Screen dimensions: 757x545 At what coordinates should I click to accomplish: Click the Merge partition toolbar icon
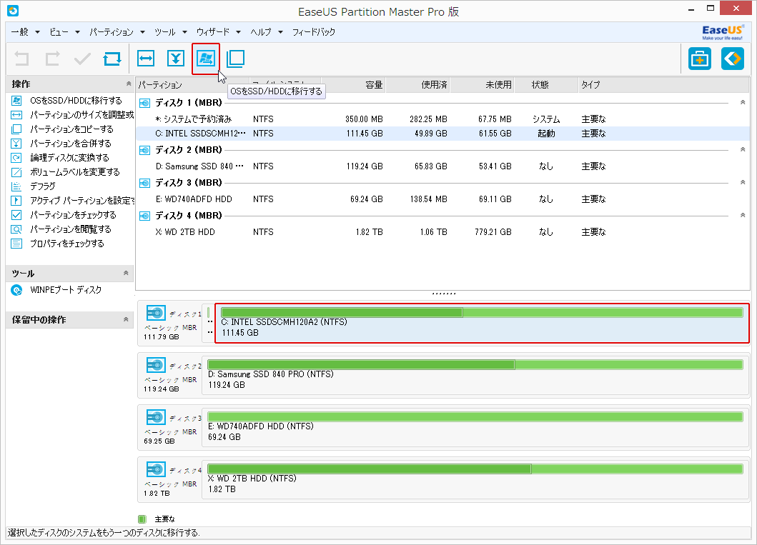(176, 59)
